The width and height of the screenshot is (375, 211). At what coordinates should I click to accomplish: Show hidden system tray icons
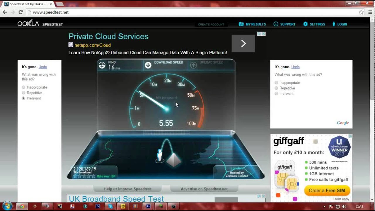coord(325,207)
